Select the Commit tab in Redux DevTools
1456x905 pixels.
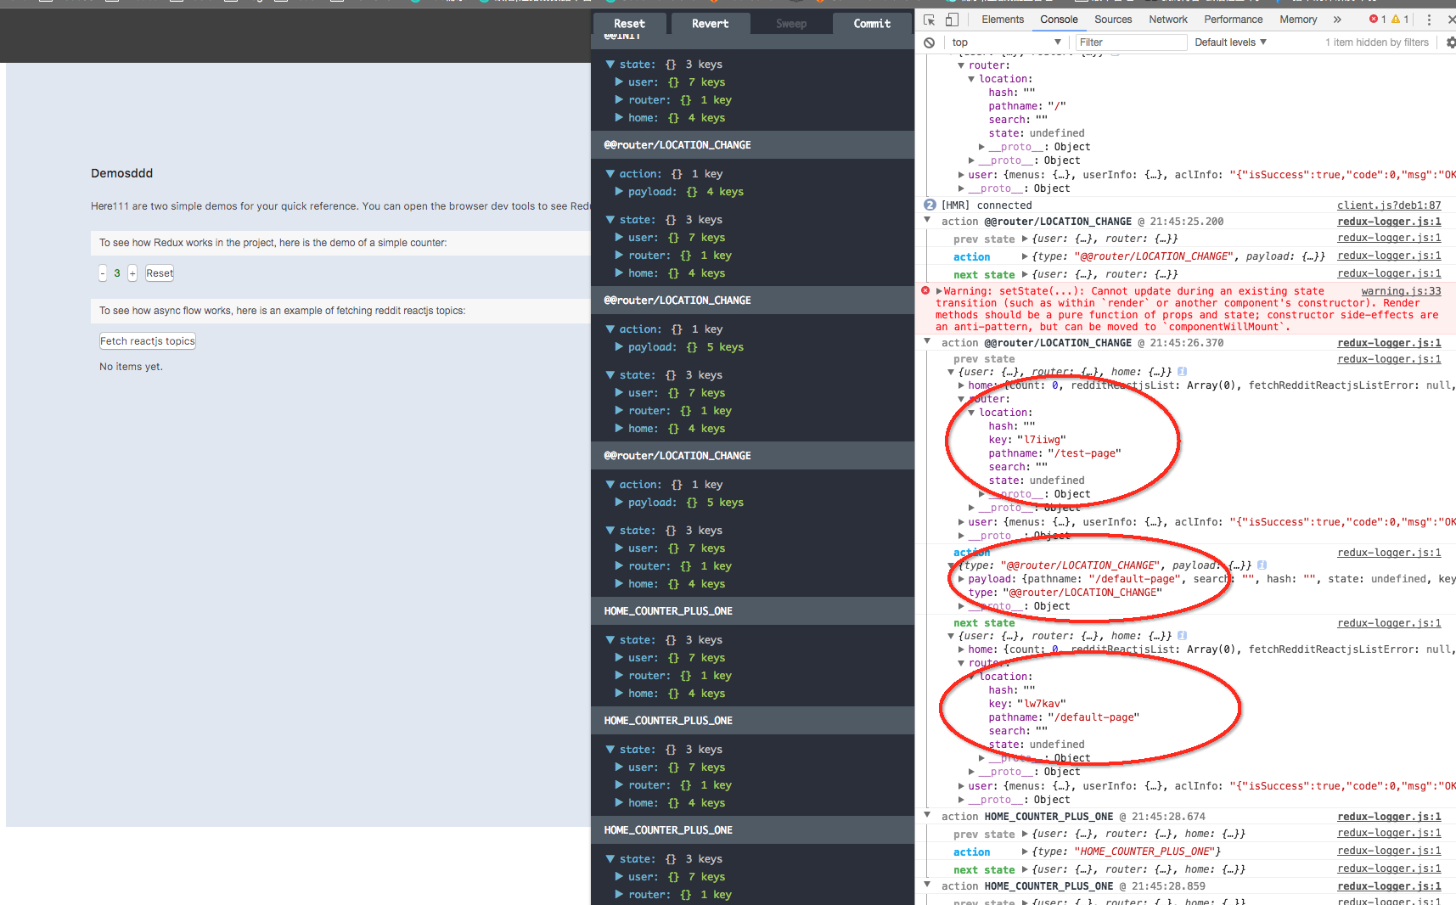(x=871, y=23)
